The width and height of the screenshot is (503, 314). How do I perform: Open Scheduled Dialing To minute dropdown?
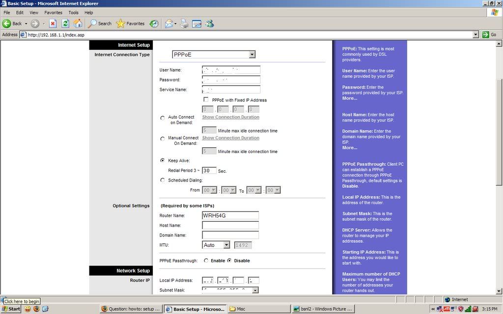point(273,190)
